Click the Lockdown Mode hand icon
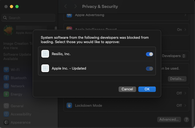The image size is (195, 128). (x=70, y=105)
